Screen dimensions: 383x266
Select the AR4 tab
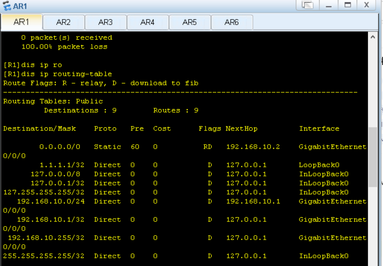point(147,22)
